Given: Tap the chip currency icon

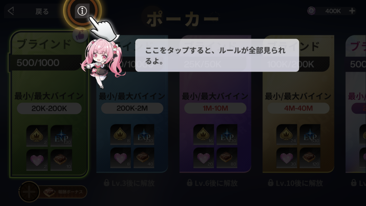Looking at the screenshot, I should pos(311,11).
